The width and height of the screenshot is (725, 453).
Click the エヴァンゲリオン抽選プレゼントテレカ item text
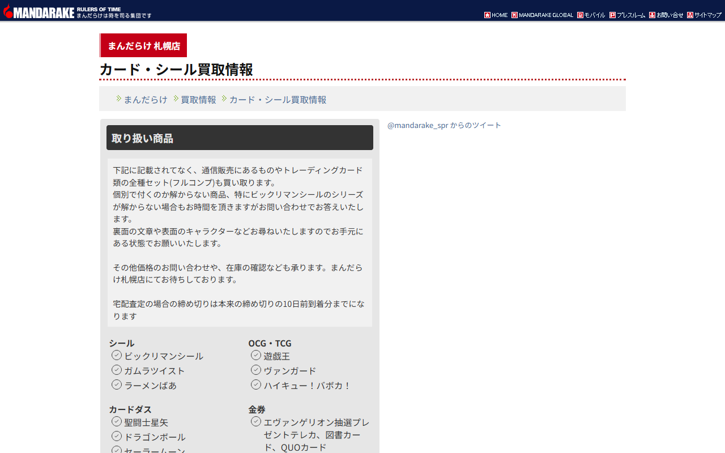pos(317,435)
